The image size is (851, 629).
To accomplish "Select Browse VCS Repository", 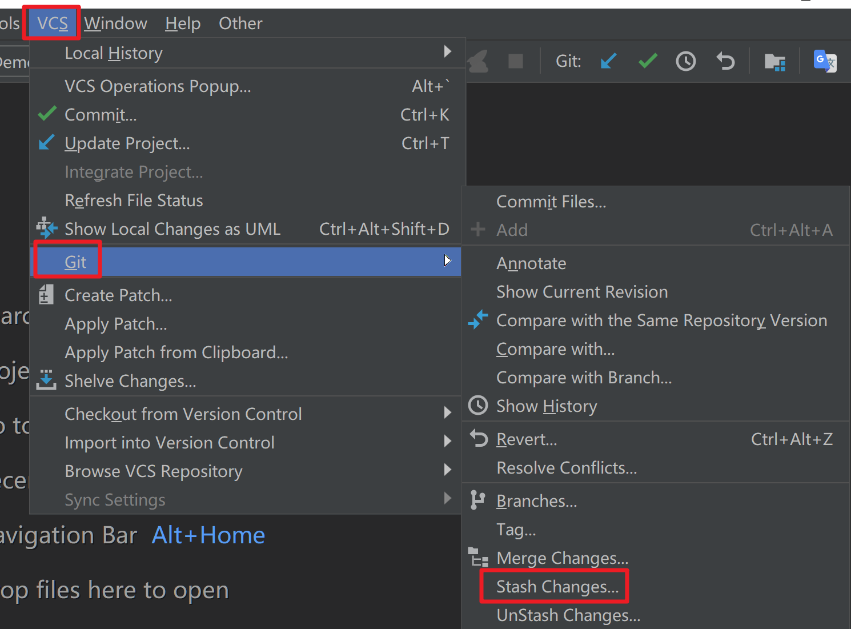I will click(246, 471).
